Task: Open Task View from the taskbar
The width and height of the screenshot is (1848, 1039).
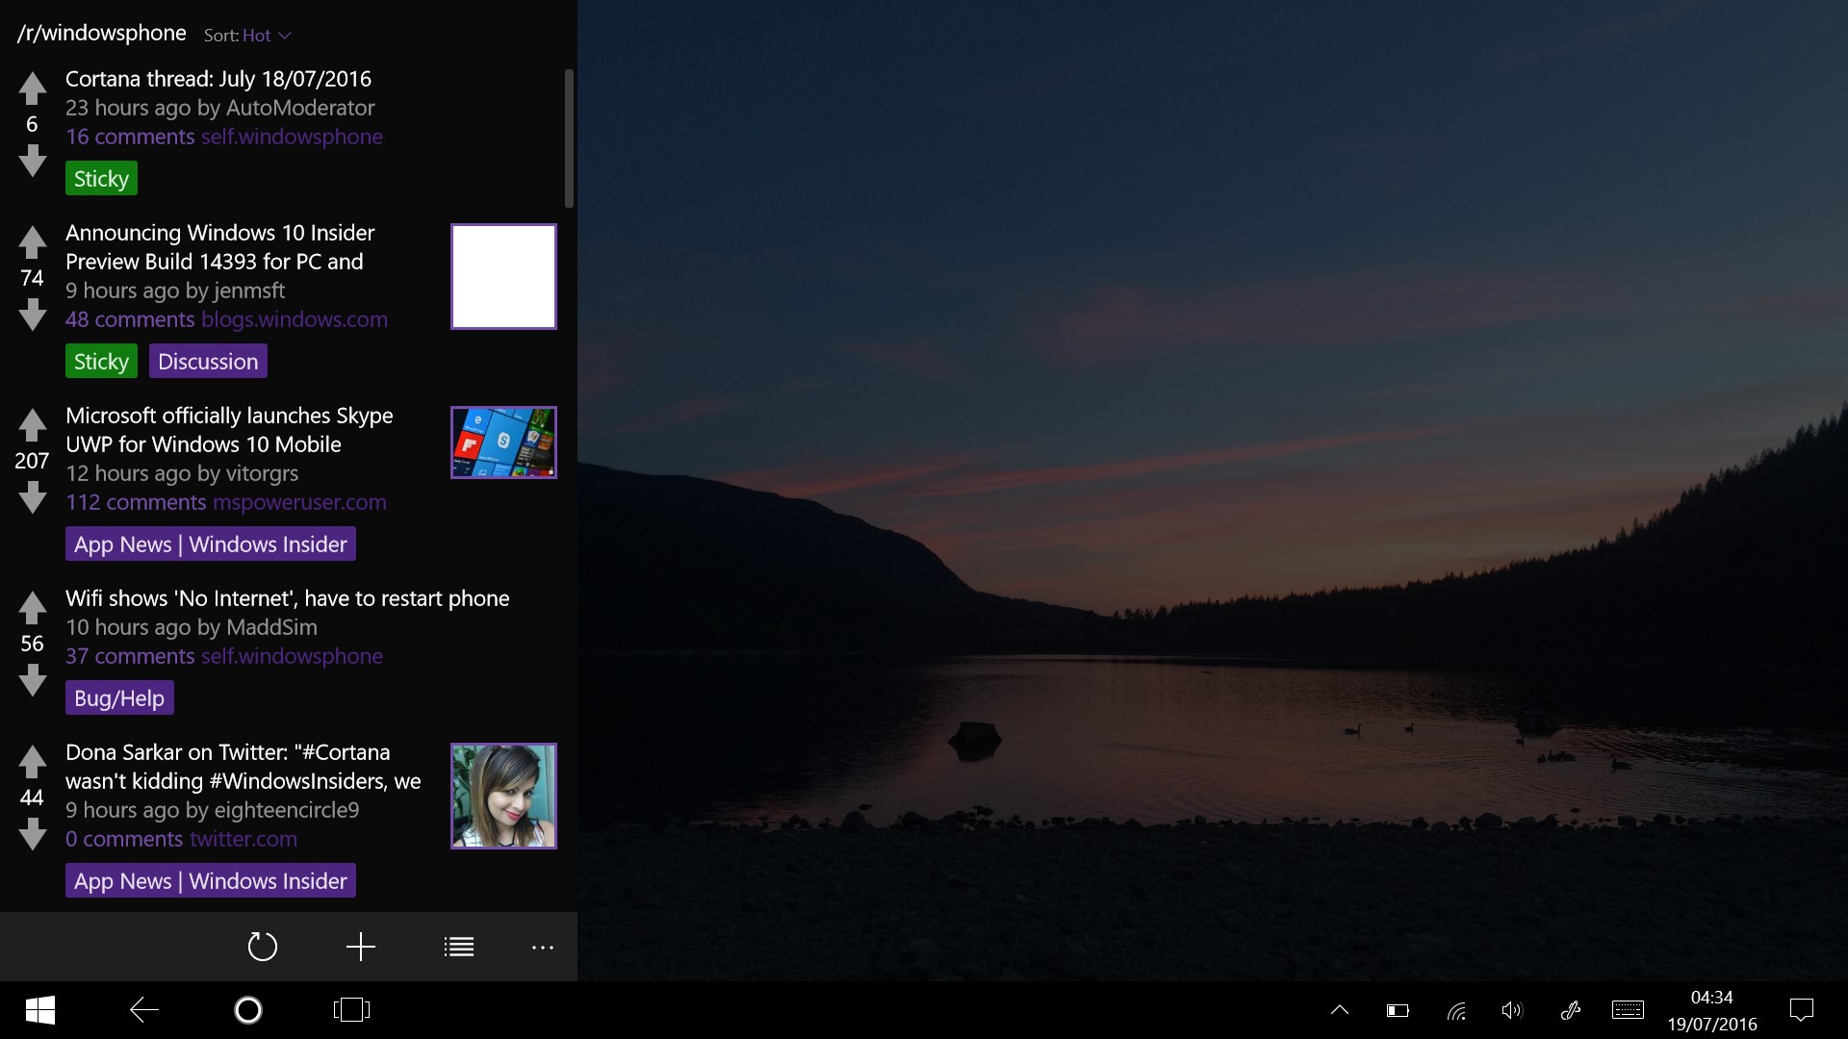Action: click(x=350, y=1010)
